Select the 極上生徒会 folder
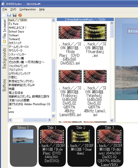The height and width of the screenshot is (168, 138). [16, 93]
